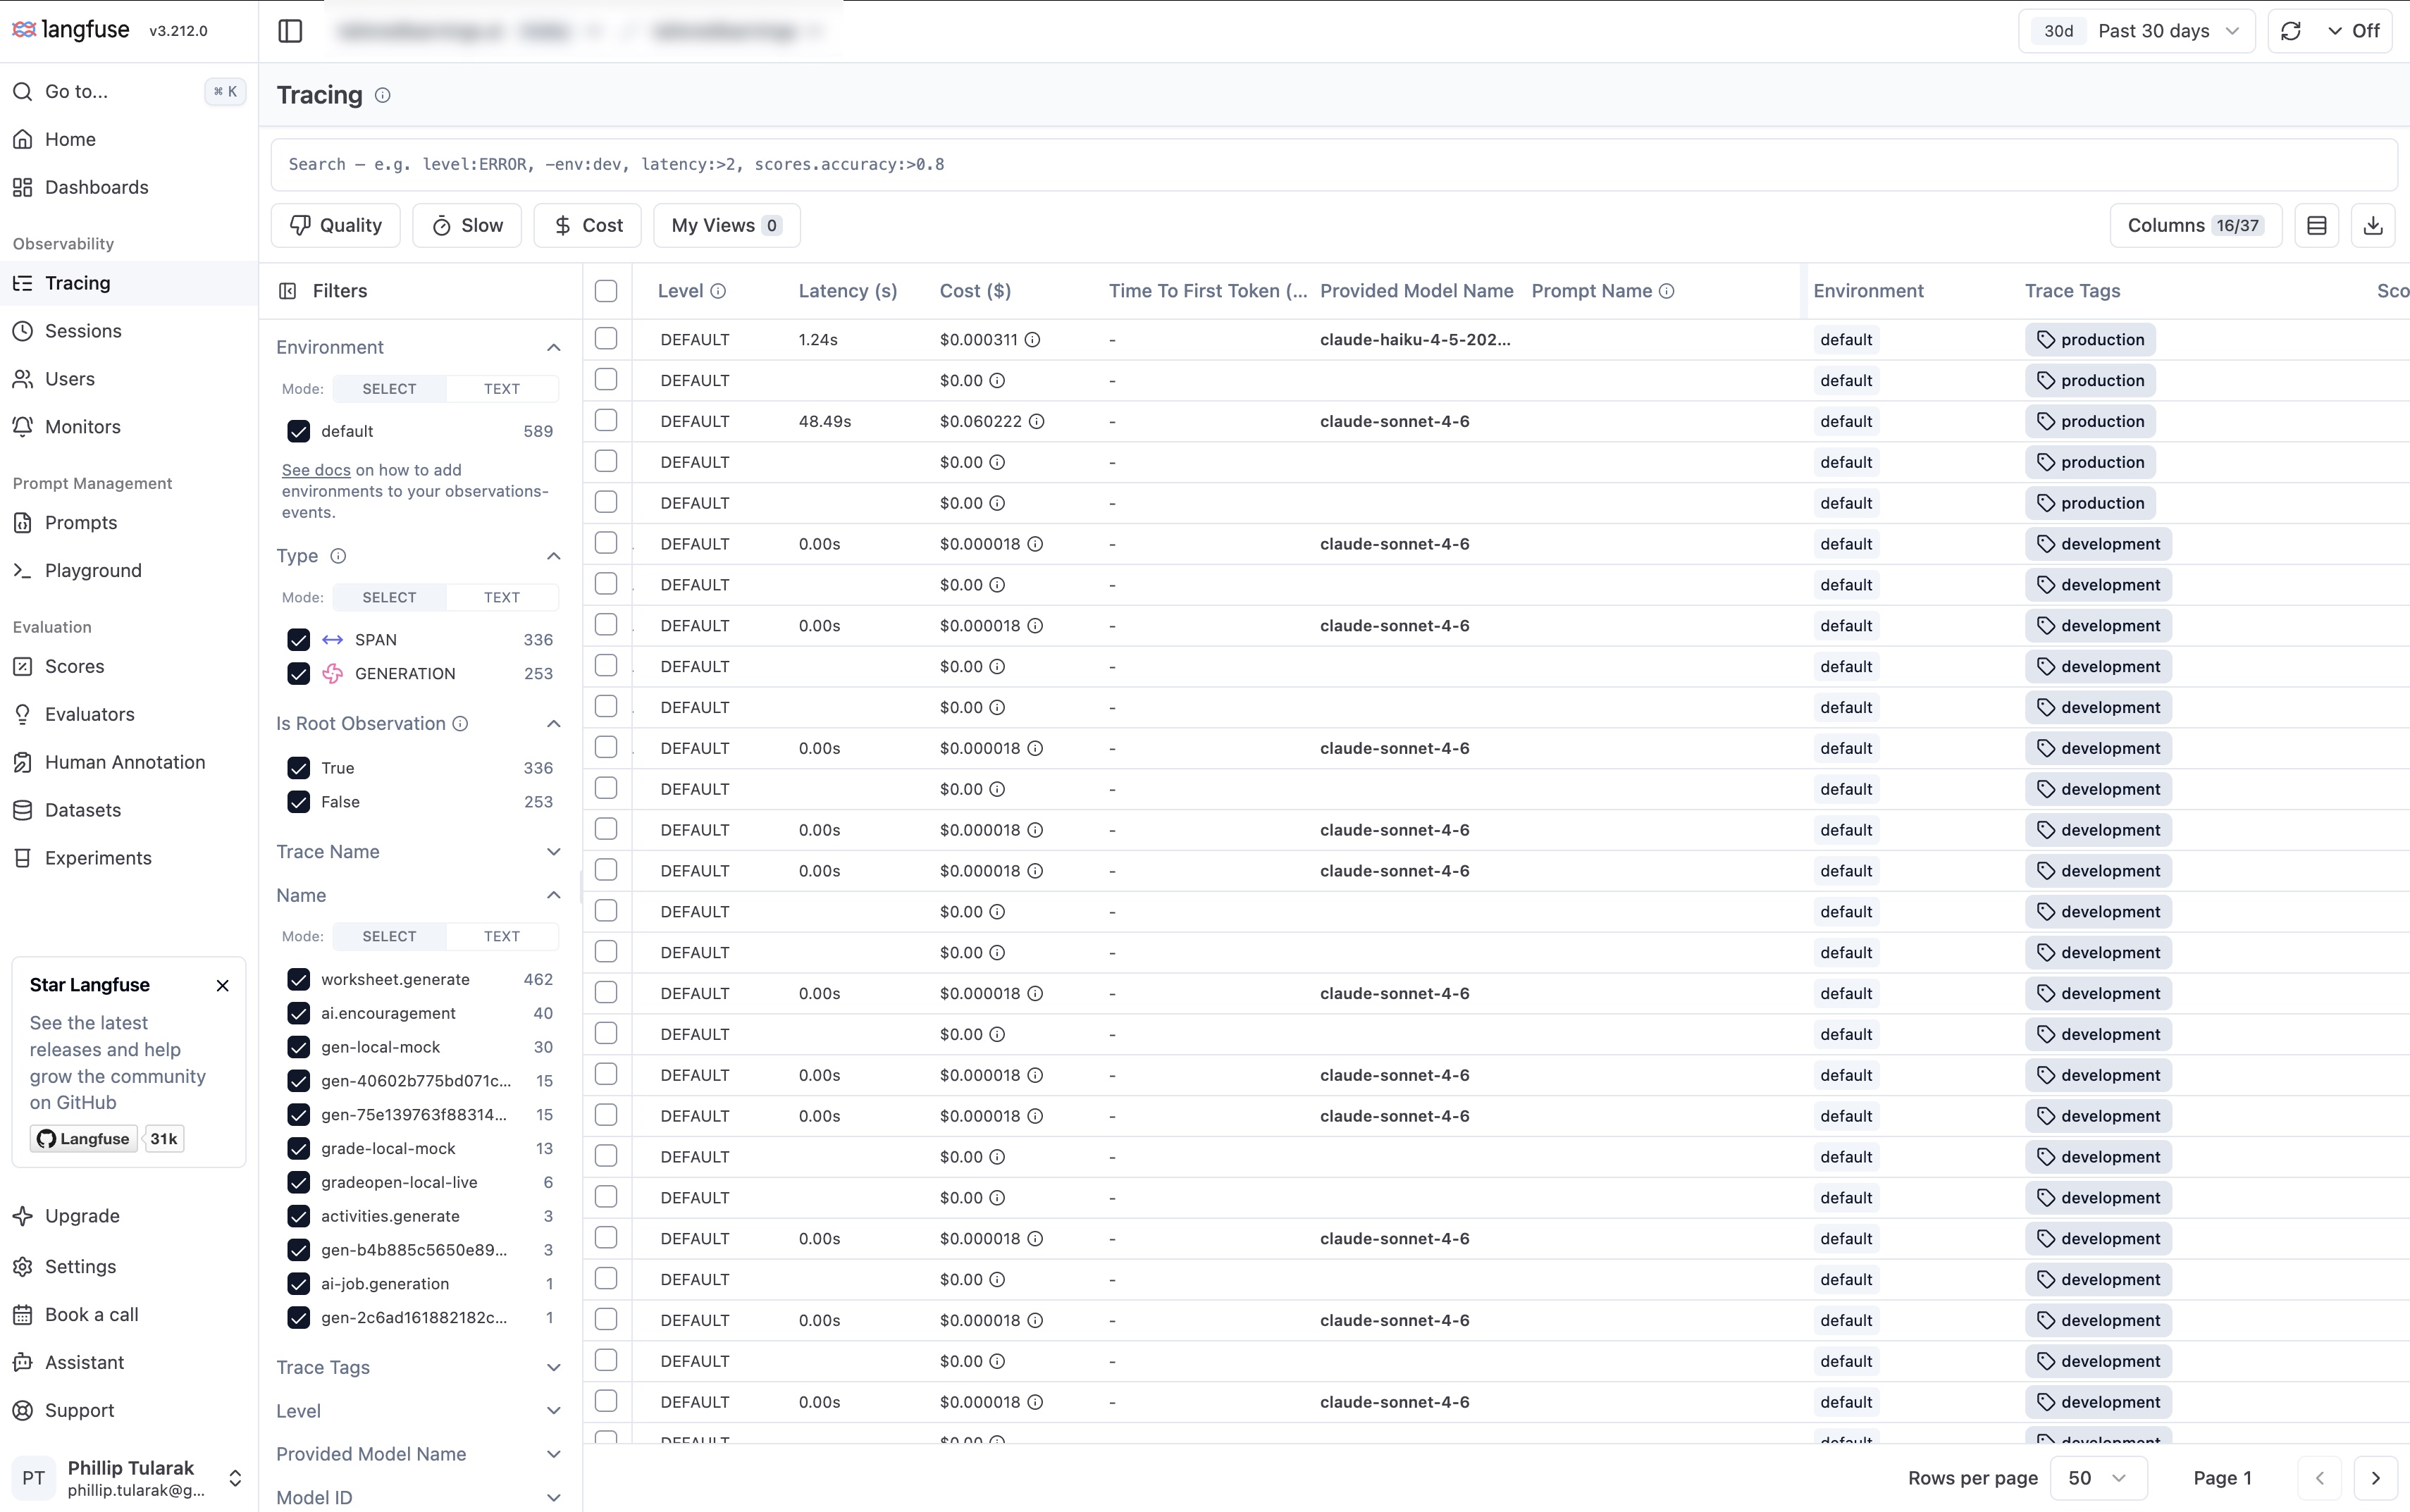Uncheck the default environment filter
The image size is (2410, 1512).
click(298, 431)
